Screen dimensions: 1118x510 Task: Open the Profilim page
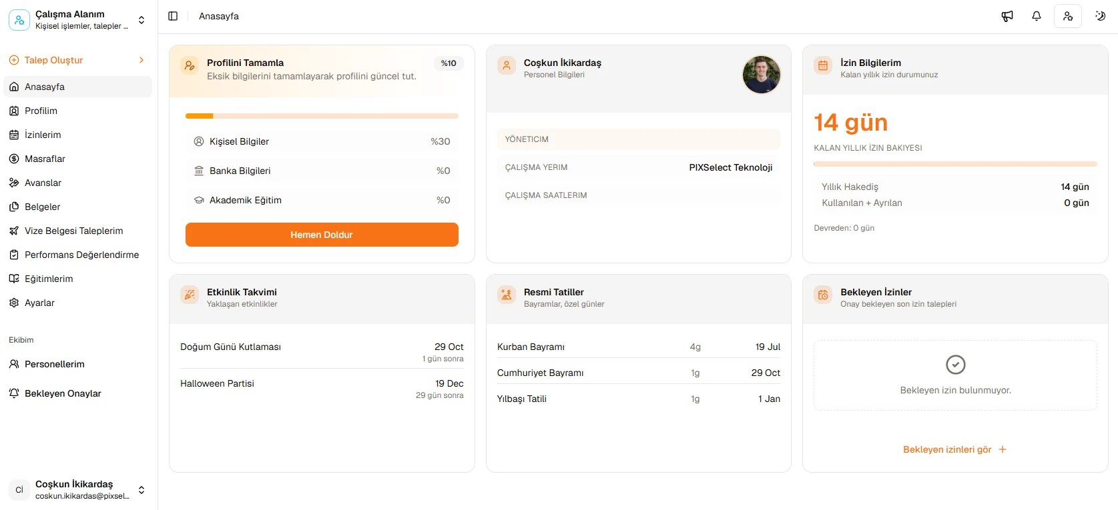(77, 111)
